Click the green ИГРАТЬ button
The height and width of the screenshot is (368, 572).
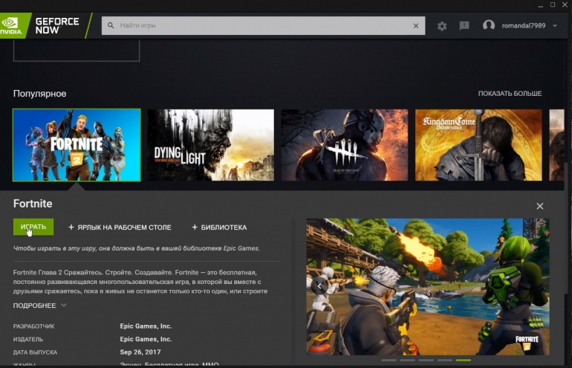point(33,227)
